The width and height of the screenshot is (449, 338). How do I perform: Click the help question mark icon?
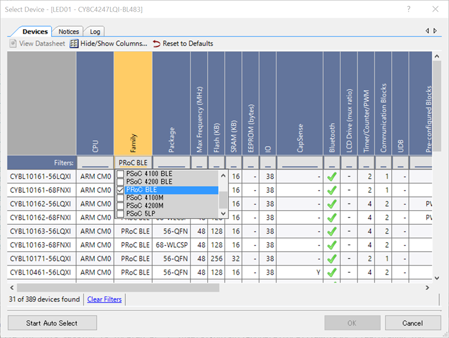[409, 9]
